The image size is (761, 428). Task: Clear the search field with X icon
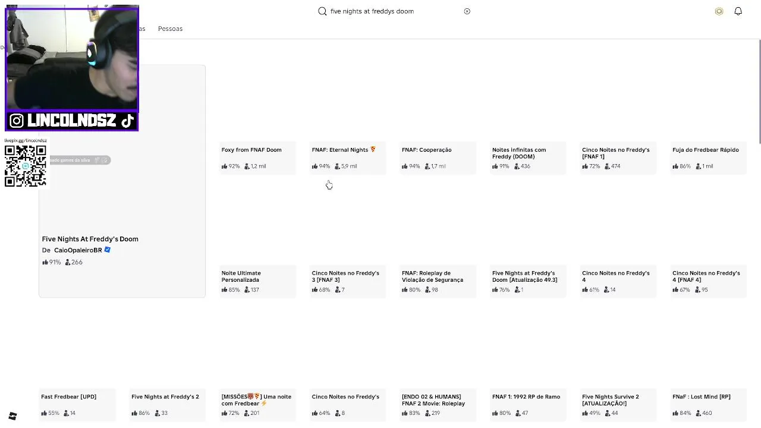tap(467, 11)
